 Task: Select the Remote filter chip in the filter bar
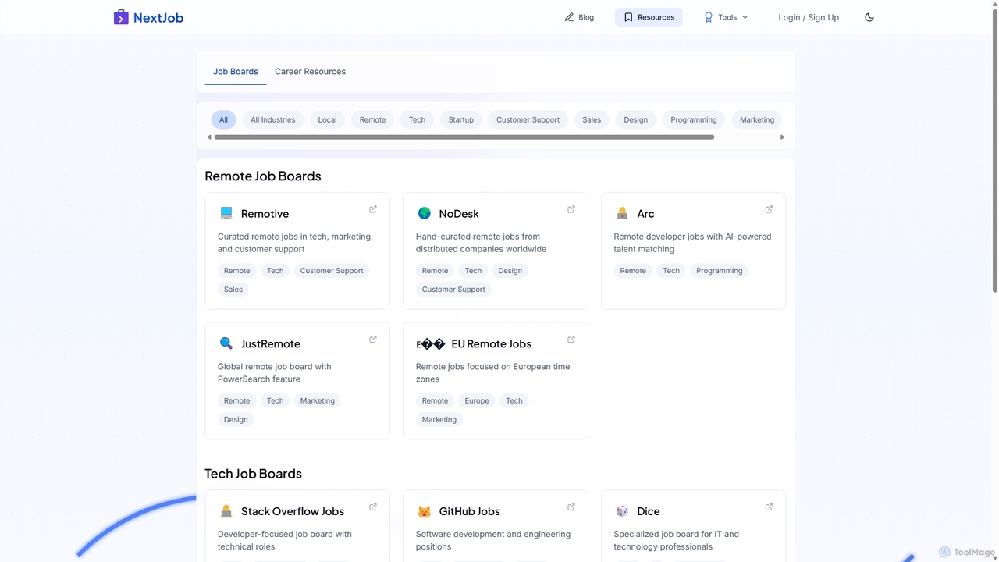[x=372, y=119]
